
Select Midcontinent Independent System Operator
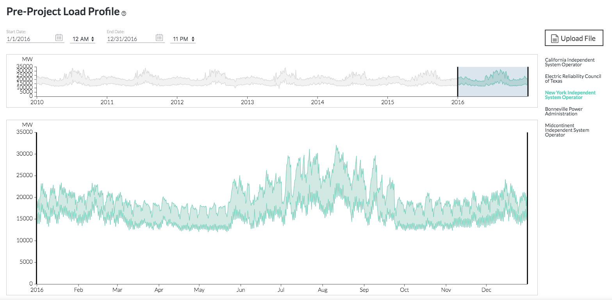pos(567,130)
